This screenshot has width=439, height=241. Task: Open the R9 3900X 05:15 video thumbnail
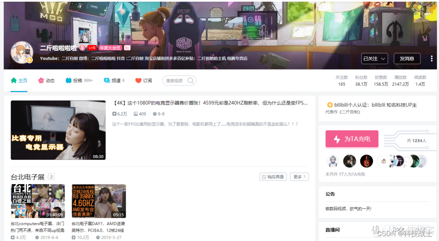(x=99, y=201)
